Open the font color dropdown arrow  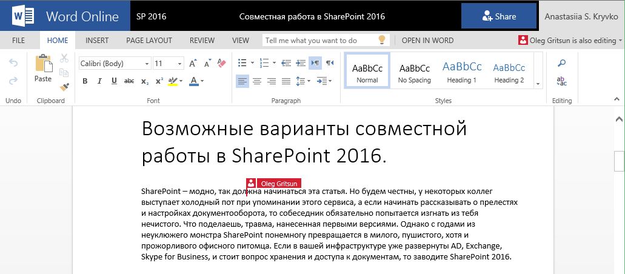(x=202, y=81)
